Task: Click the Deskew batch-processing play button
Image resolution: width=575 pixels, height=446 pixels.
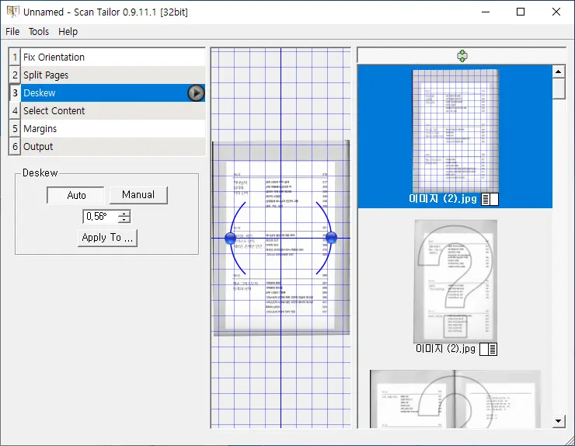Action: point(196,93)
